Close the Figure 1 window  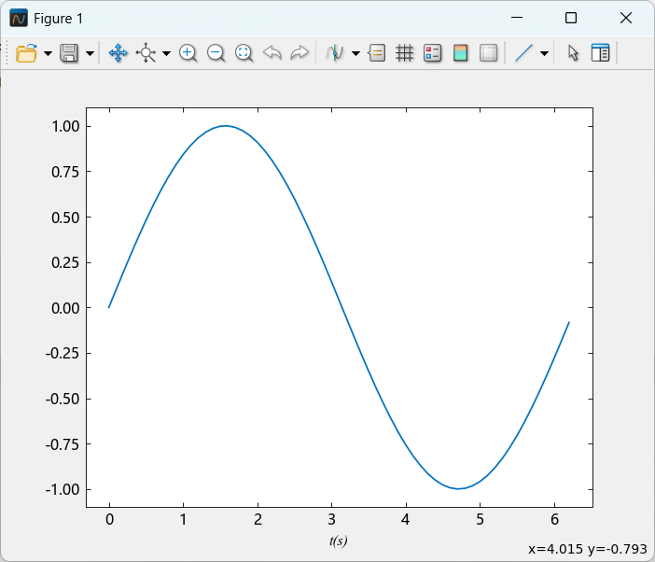(x=626, y=18)
